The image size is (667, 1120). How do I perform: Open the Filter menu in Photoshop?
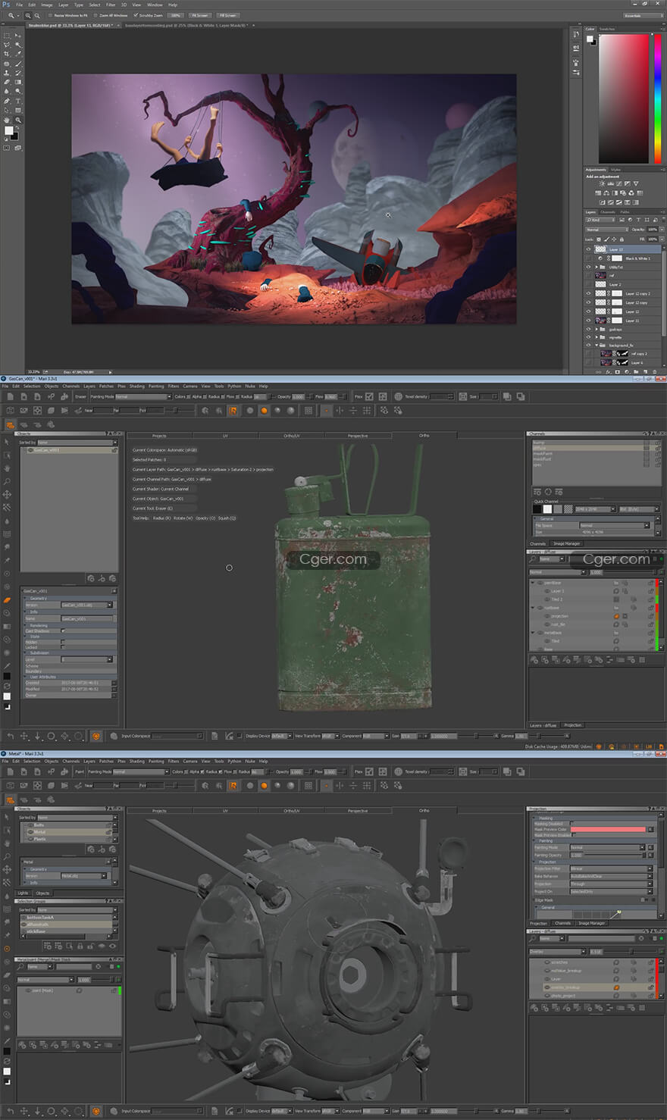pos(111,5)
